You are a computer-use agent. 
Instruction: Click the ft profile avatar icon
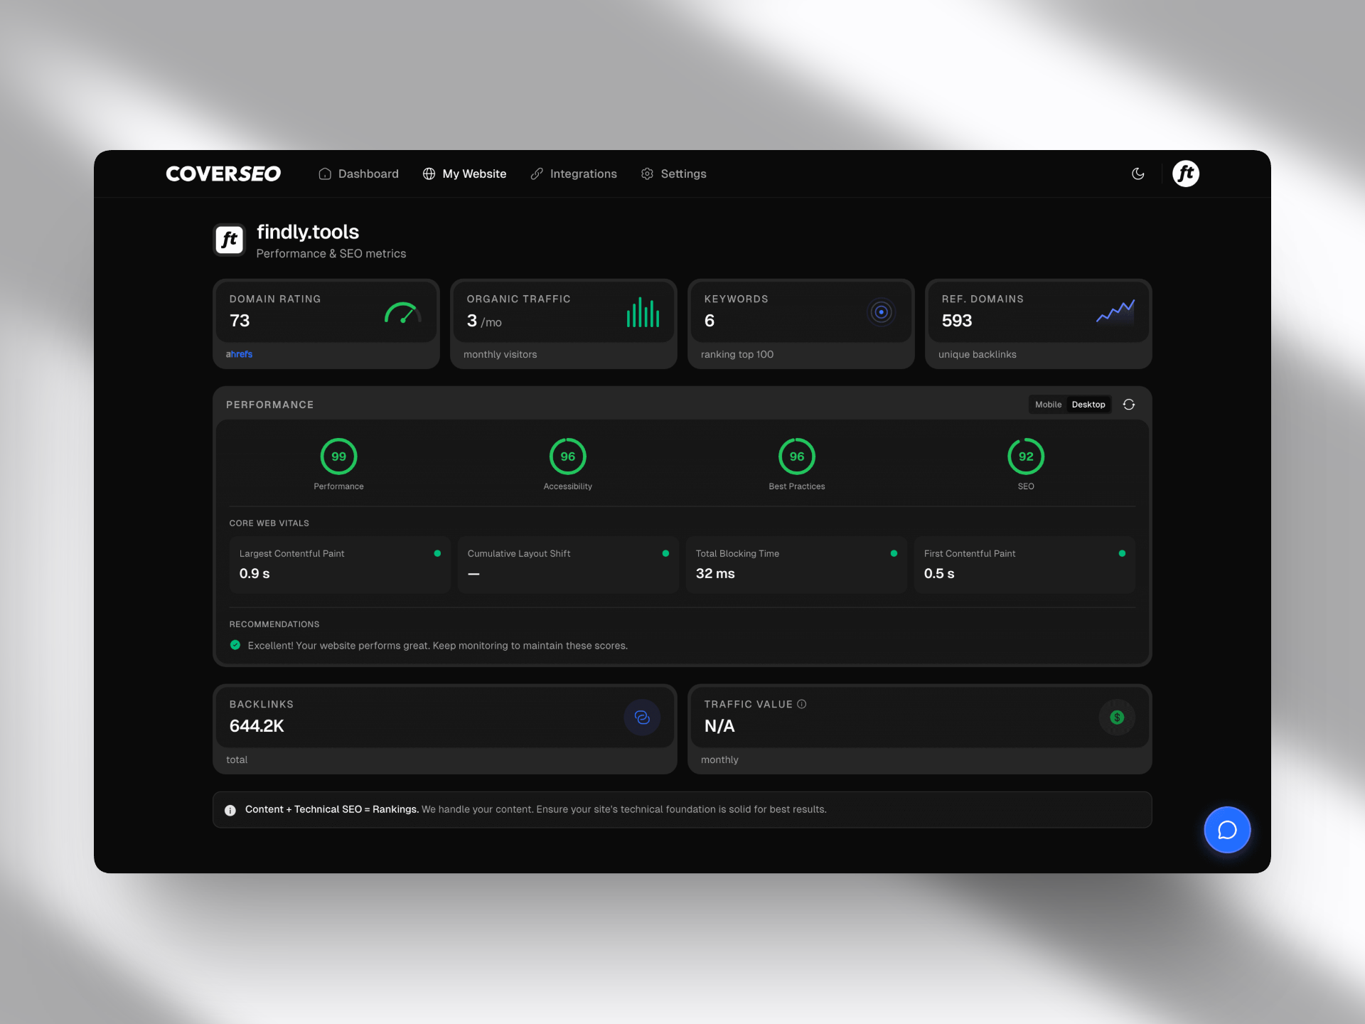pyautogui.click(x=1186, y=174)
